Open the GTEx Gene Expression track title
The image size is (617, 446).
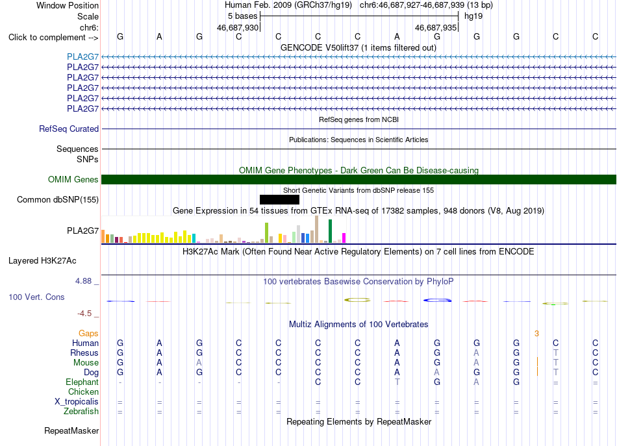[x=359, y=211]
